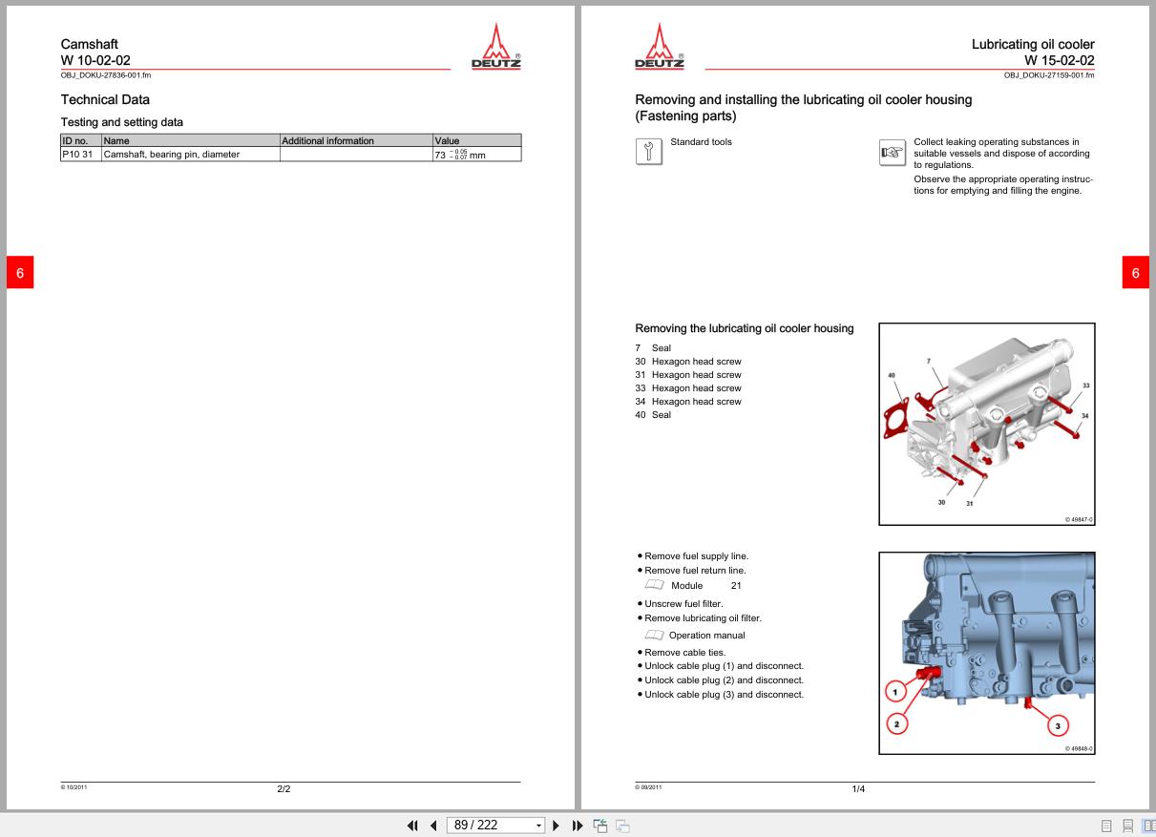The height and width of the screenshot is (837, 1156).
Task: Click the go-to-previous-view icon
Action: point(599,825)
